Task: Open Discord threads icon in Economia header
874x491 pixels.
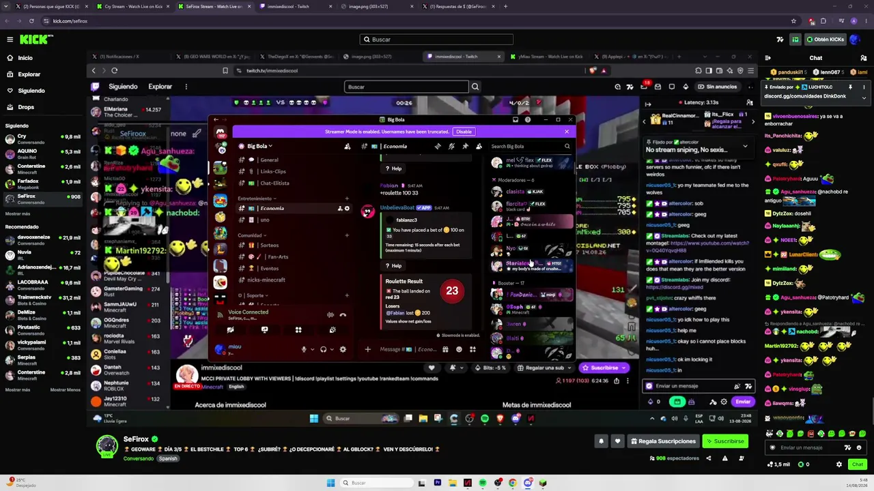Action: pyautogui.click(x=438, y=146)
